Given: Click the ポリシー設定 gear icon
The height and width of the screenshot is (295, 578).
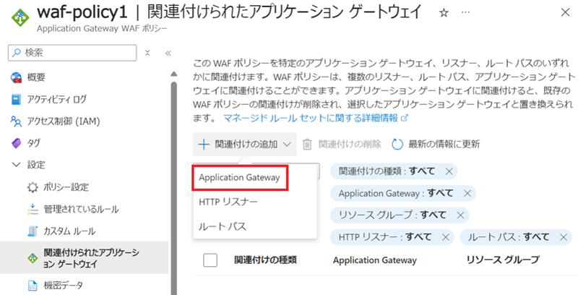Looking at the screenshot, I should click(33, 187).
